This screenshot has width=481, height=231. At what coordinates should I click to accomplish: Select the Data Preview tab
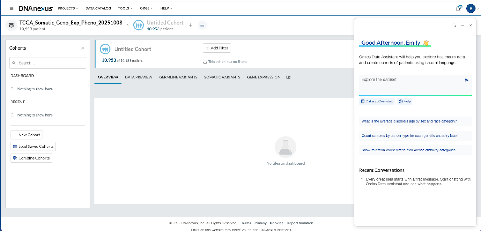coord(139,77)
